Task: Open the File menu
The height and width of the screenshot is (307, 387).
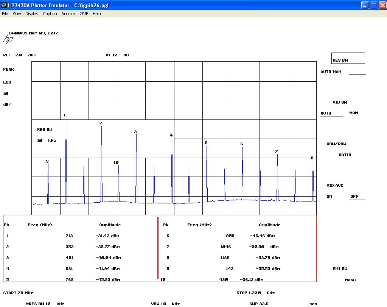Action: point(5,14)
